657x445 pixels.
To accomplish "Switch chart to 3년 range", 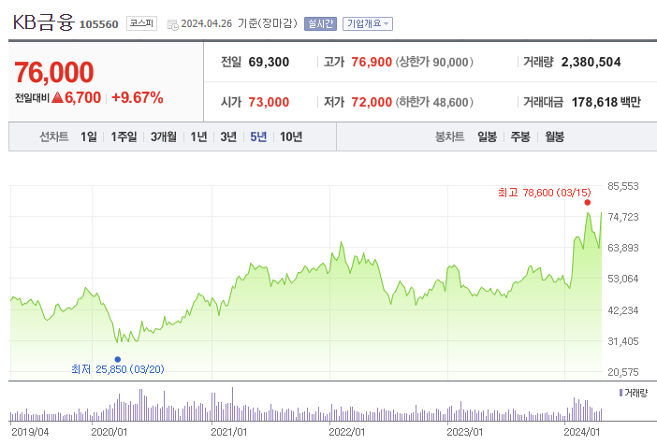I will click(x=228, y=136).
